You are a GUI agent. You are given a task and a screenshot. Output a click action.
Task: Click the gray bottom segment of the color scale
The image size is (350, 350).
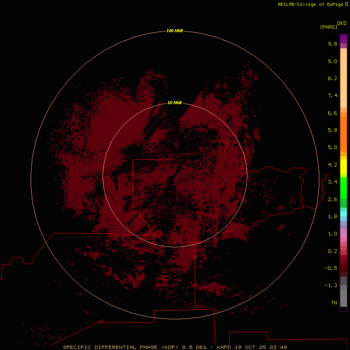pyautogui.click(x=343, y=298)
